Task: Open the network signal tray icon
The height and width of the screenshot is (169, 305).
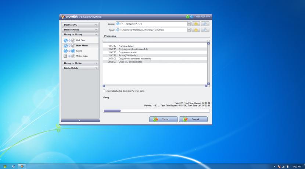Action: point(284,167)
